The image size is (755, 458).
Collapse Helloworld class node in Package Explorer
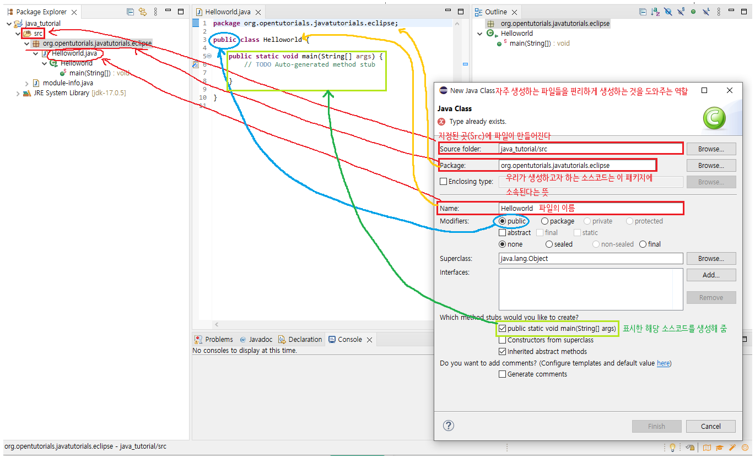pos(45,63)
